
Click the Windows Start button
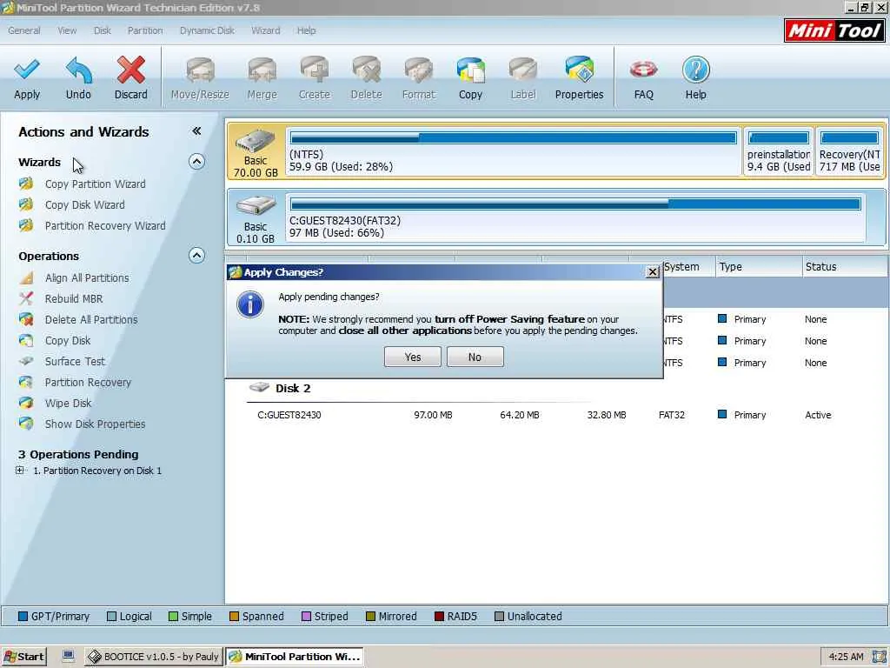point(23,657)
